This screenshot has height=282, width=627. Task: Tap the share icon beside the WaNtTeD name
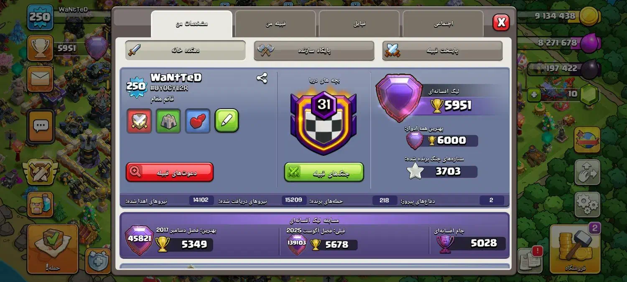click(x=262, y=78)
